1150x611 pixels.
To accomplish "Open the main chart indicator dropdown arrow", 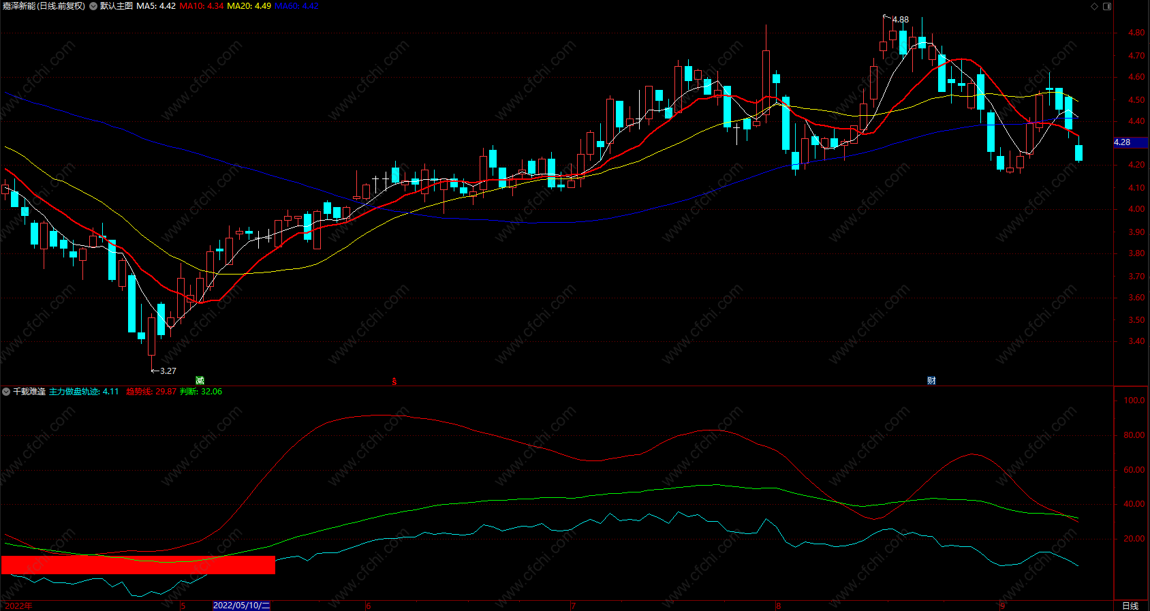I will click(93, 6).
